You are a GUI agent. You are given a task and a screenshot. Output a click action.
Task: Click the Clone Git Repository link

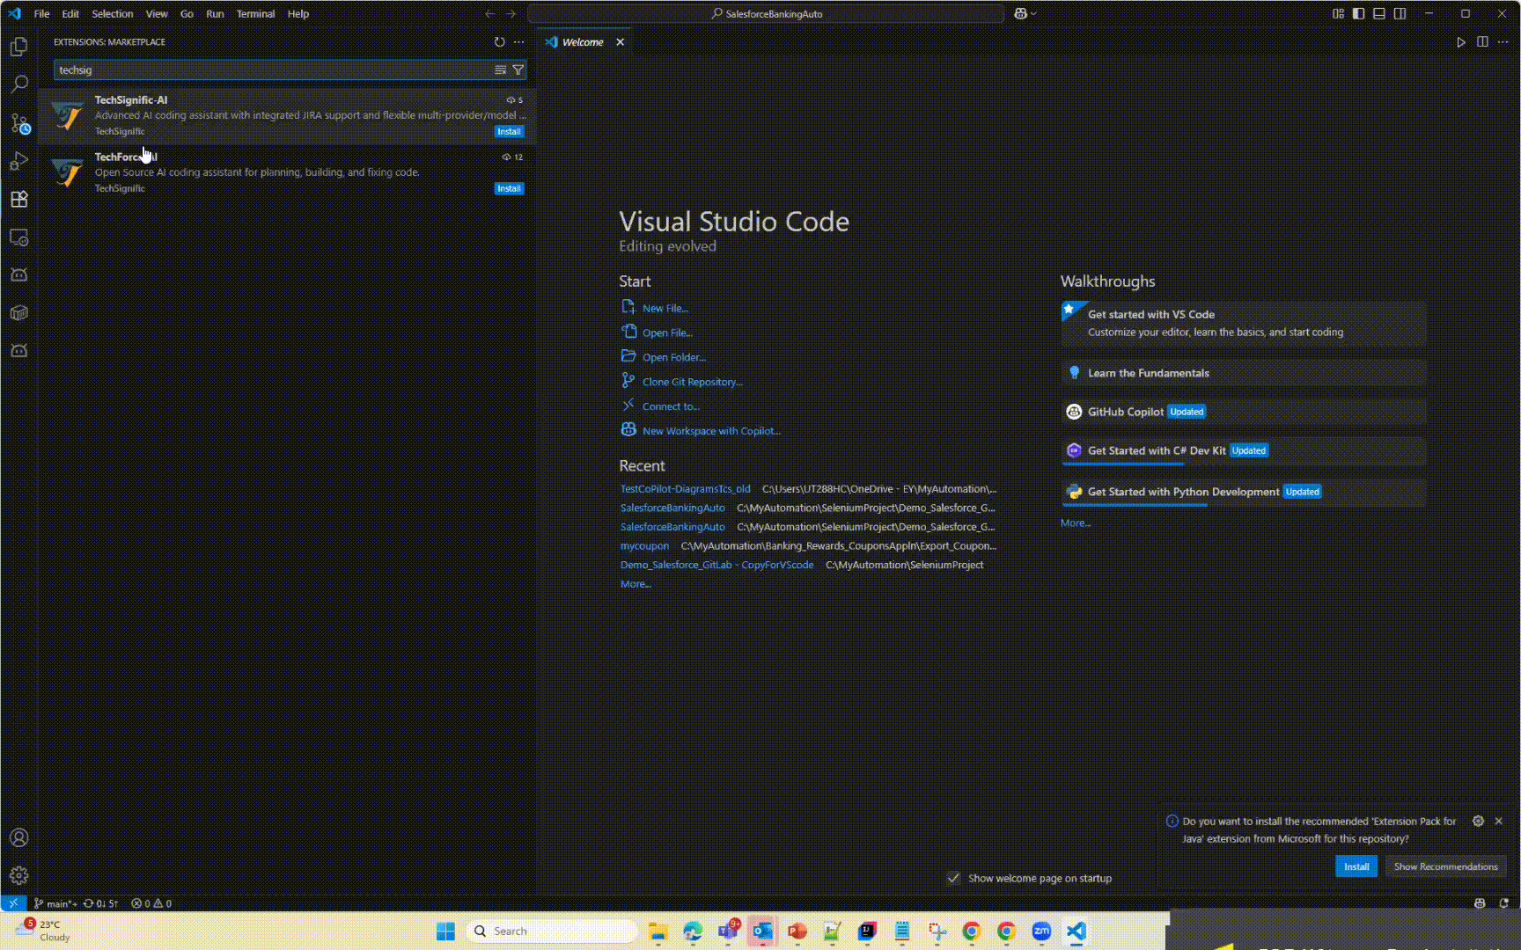[692, 382]
